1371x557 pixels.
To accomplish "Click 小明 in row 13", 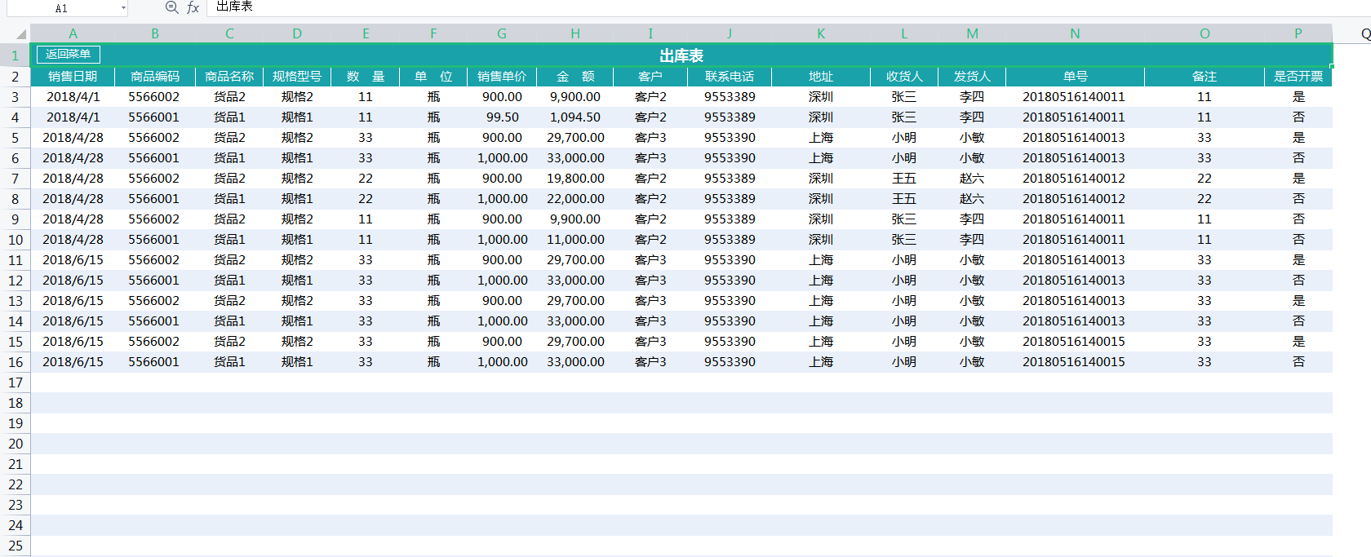I will pyautogui.click(x=904, y=300).
